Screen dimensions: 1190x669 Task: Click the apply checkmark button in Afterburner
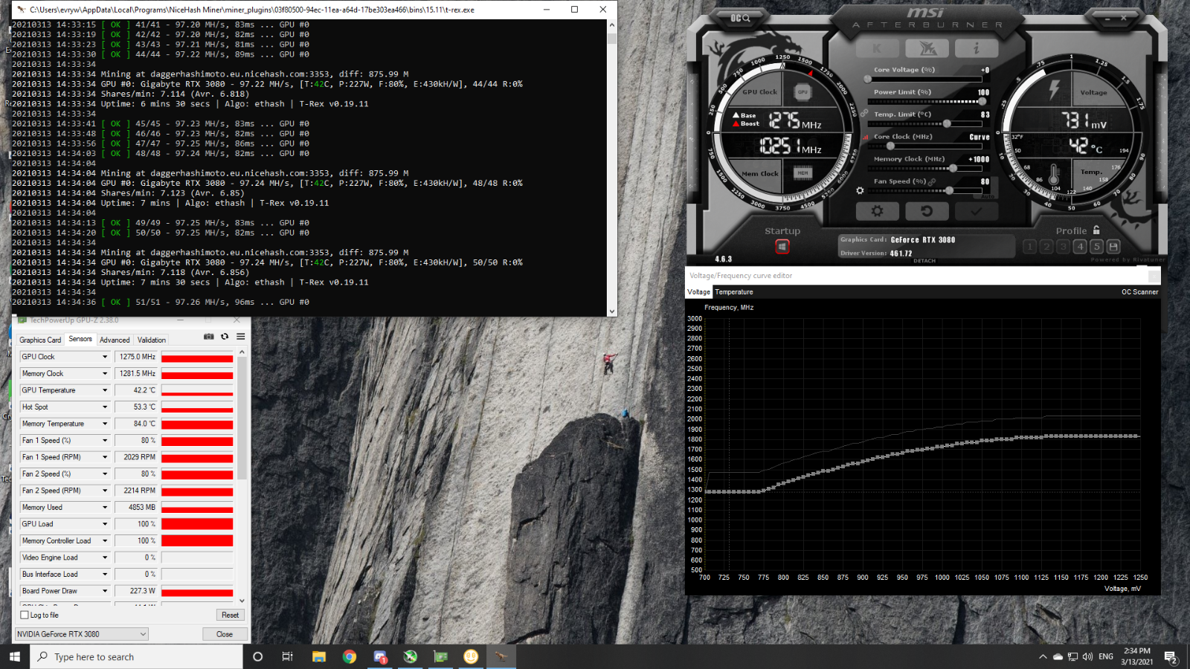click(x=977, y=211)
